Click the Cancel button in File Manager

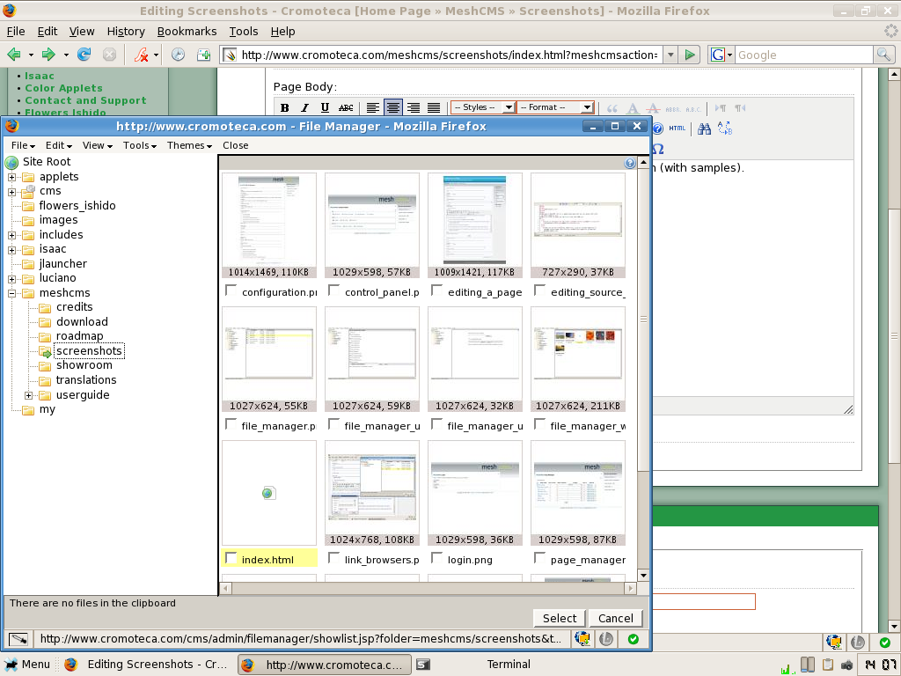click(615, 618)
